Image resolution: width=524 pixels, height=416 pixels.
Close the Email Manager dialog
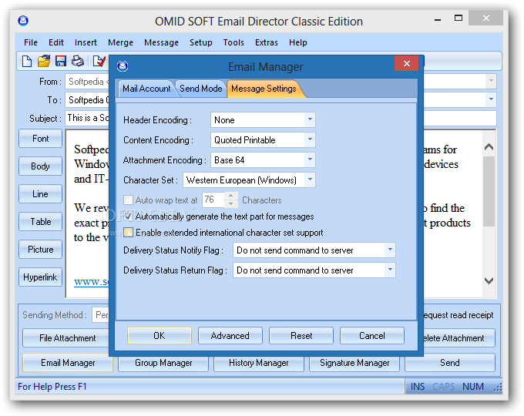coord(406,63)
